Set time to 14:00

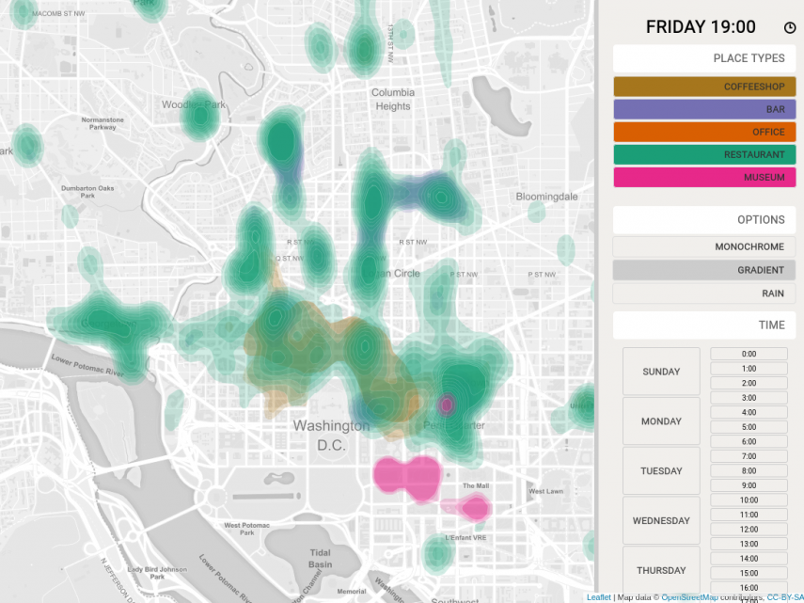pyautogui.click(x=749, y=559)
